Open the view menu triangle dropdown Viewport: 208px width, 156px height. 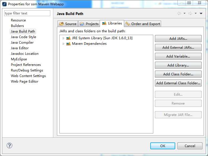click(x=201, y=13)
